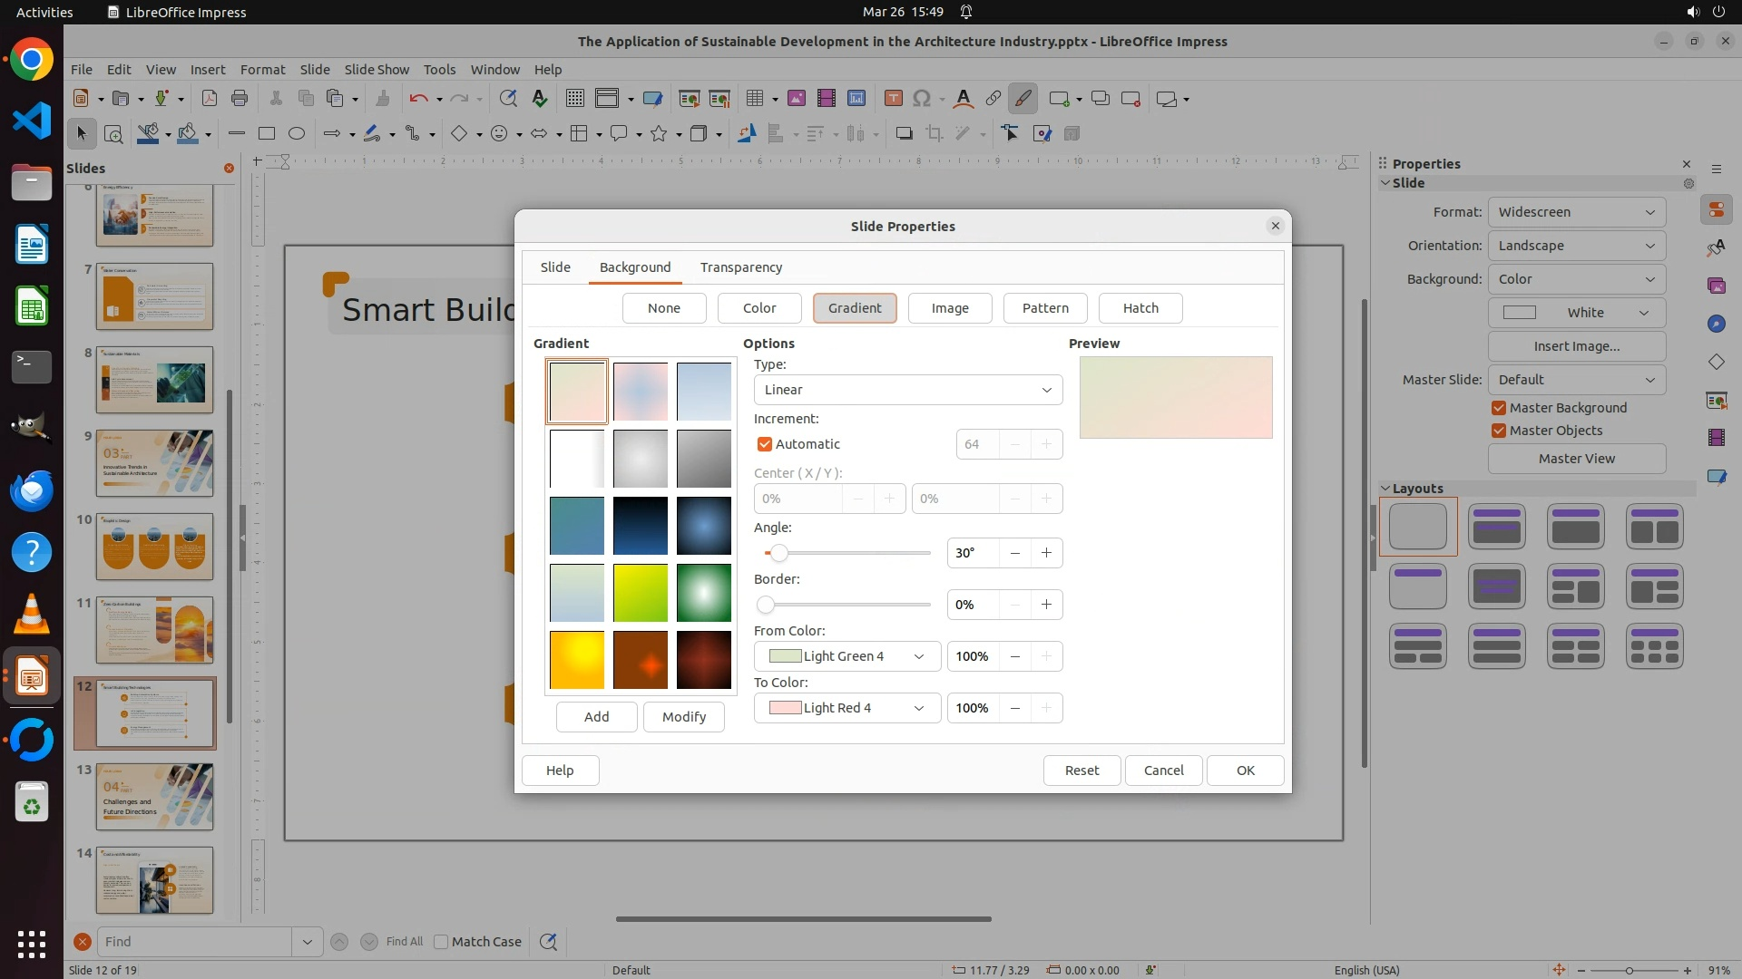Select the Ellipse drawing tool
The height and width of the screenshot is (979, 1742).
pos(297,134)
